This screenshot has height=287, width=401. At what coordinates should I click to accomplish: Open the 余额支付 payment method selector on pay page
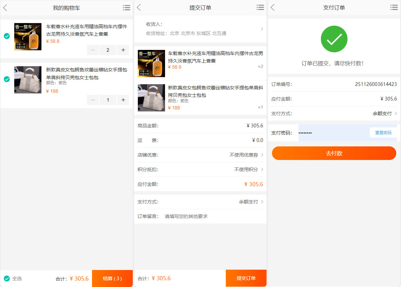click(x=380, y=113)
